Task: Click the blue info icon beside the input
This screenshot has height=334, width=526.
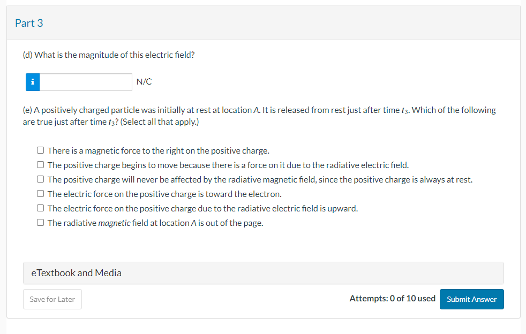Action: coord(33,82)
